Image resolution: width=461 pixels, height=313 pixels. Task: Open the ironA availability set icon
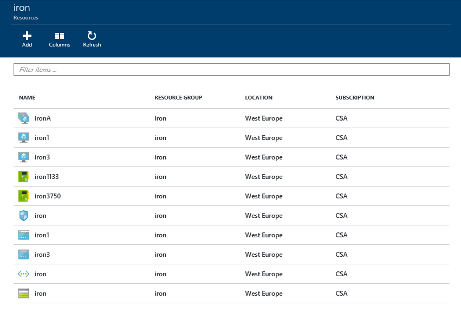(x=23, y=118)
